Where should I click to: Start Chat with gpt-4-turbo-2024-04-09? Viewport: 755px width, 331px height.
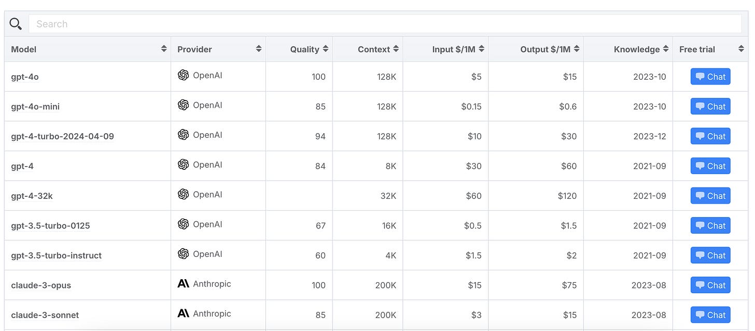point(710,136)
